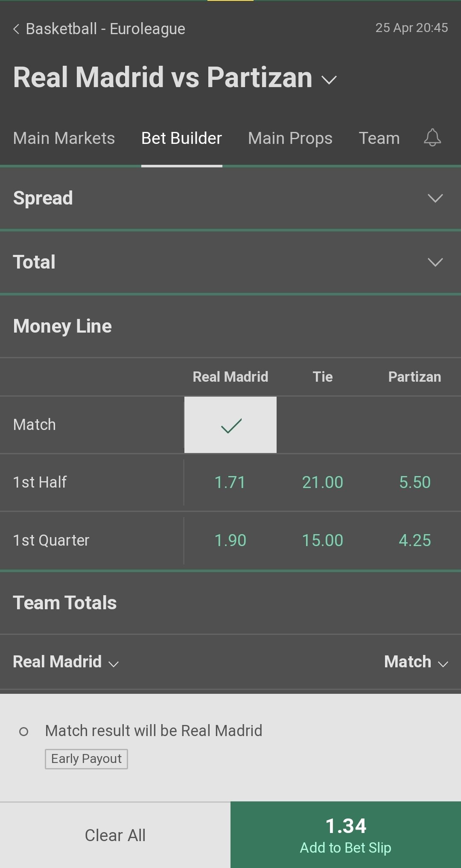Deselect the checked Real Madrid Match selection
The image size is (461, 868).
click(230, 425)
